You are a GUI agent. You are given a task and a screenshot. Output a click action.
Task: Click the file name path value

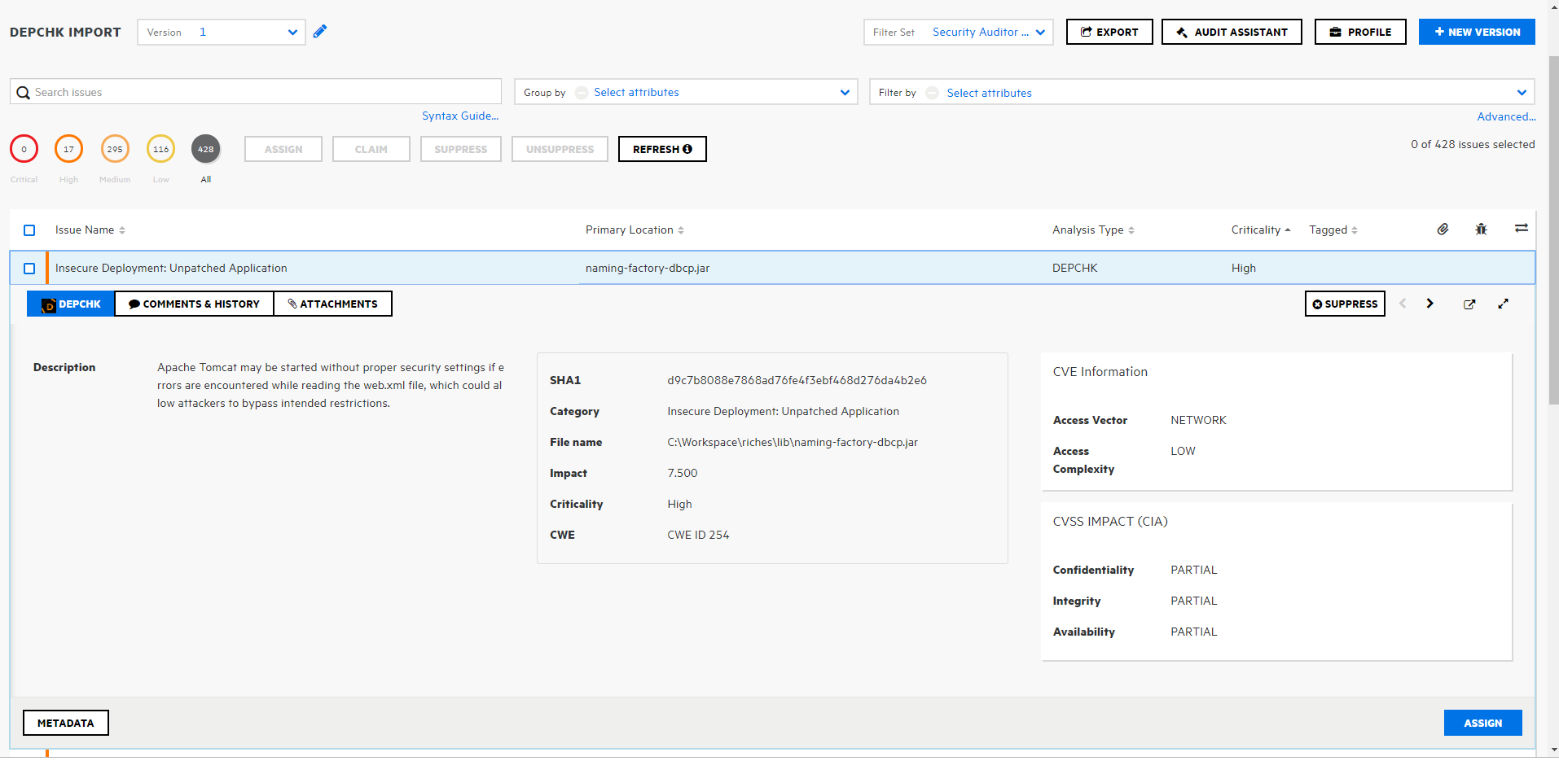coord(793,442)
